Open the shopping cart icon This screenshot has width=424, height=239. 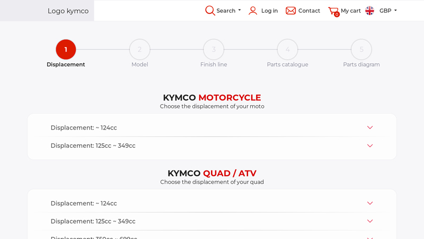click(333, 11)
